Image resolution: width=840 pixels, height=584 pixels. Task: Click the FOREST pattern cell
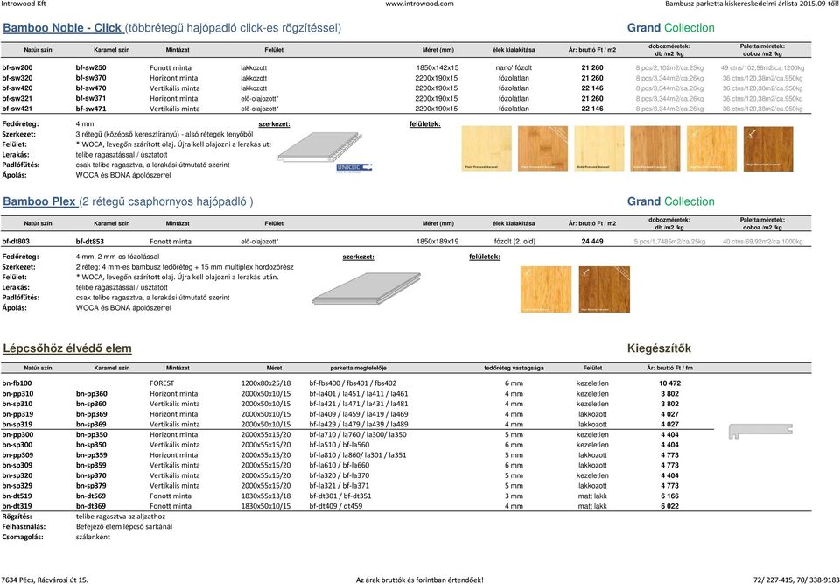[x=162, y=383]
